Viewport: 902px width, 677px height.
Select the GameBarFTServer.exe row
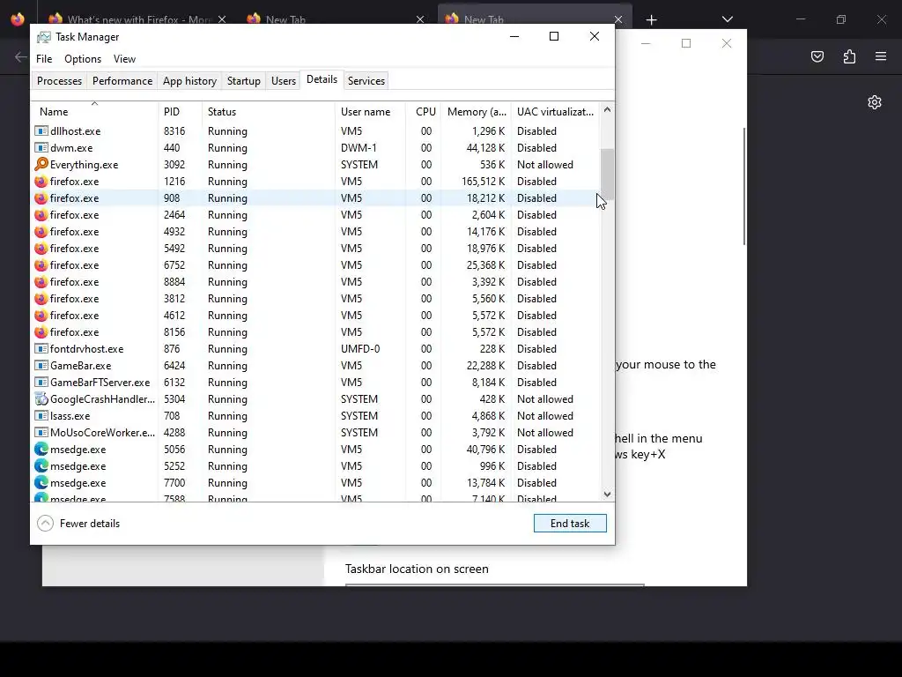(316, 383)
